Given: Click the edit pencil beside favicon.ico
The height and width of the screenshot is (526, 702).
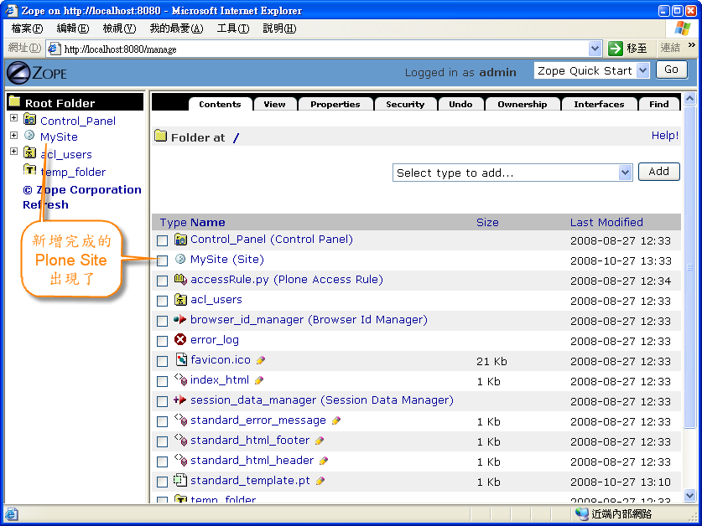Looking at the screenshot, I should (x=261, y=360).
